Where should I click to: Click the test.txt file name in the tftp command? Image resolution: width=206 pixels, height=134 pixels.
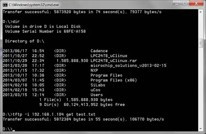coord(86,114)
